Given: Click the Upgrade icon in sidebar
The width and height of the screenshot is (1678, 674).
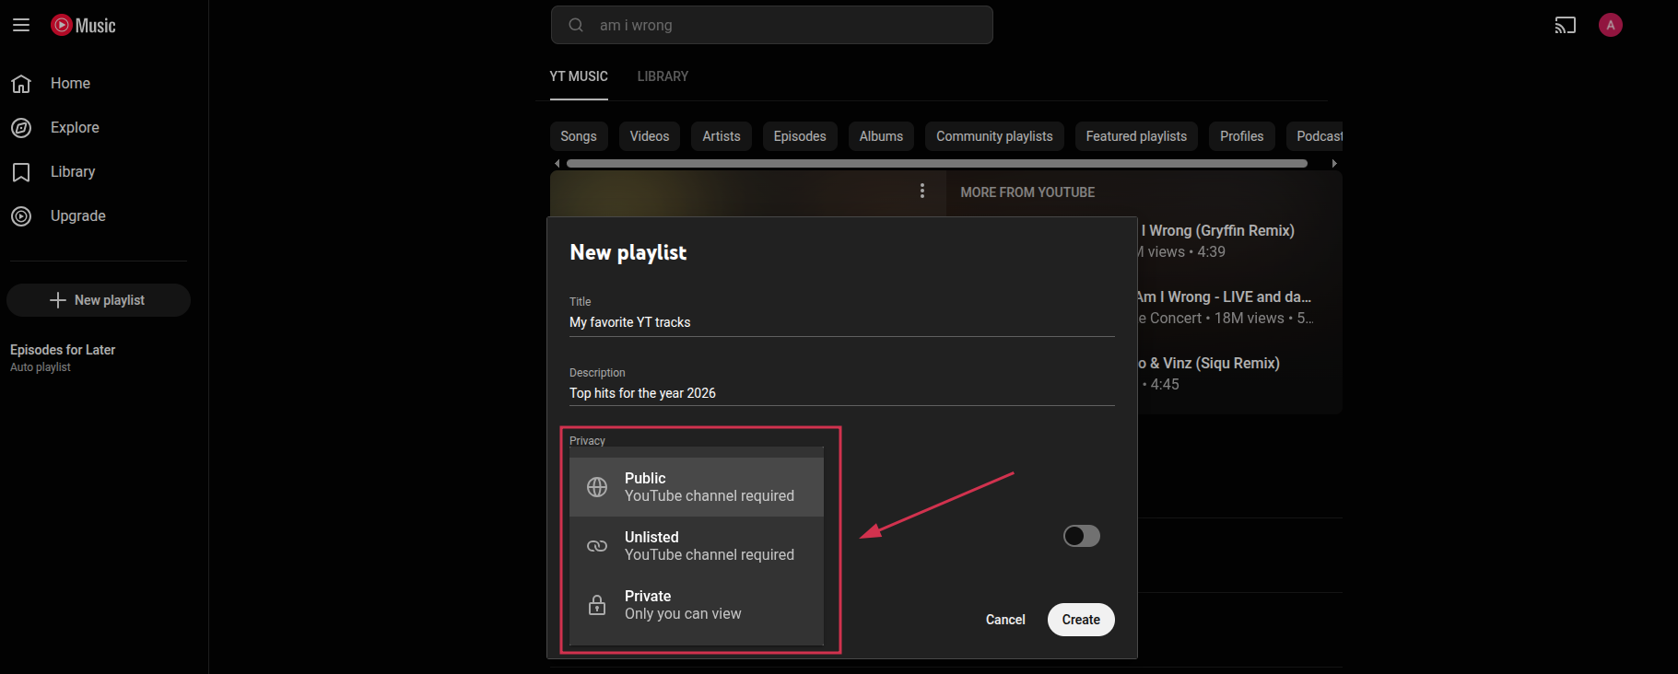Looking at the screenshot, I should tap(21, 216).
